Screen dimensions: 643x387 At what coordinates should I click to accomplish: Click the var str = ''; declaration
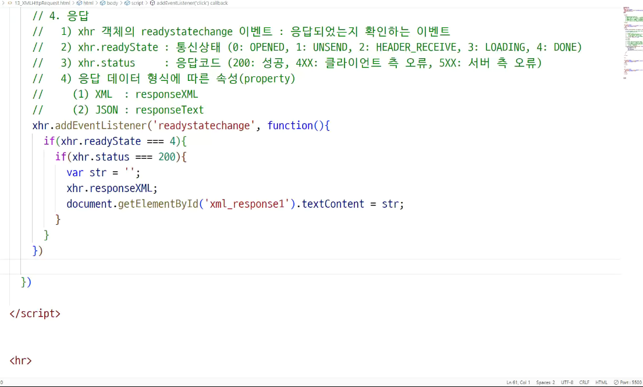pos(104,173)
